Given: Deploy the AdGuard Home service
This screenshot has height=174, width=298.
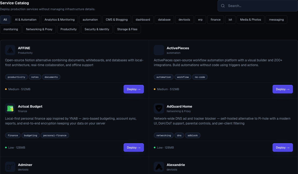Looking at the screenshot, I should (283, 147).
